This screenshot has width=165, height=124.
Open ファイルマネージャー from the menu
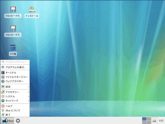pyautogui.click(x=15, y=77)
